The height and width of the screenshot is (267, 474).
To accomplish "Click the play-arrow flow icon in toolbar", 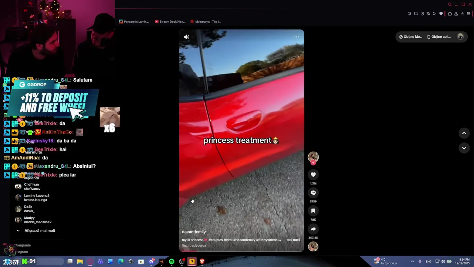I will 435,14.
